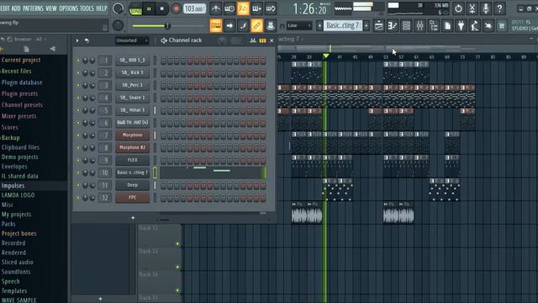Screen dimensions: 538x303
Task: Click the undo history circular arrow icon
Action: coord(458,8)
